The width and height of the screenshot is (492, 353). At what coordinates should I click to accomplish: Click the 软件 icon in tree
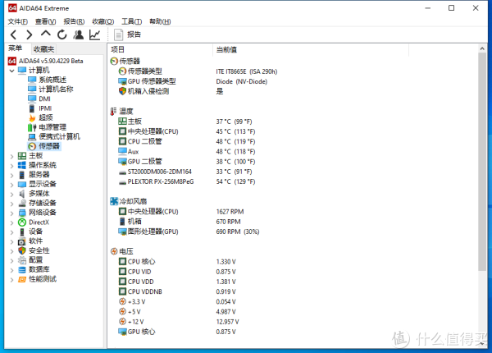[22, 241]
